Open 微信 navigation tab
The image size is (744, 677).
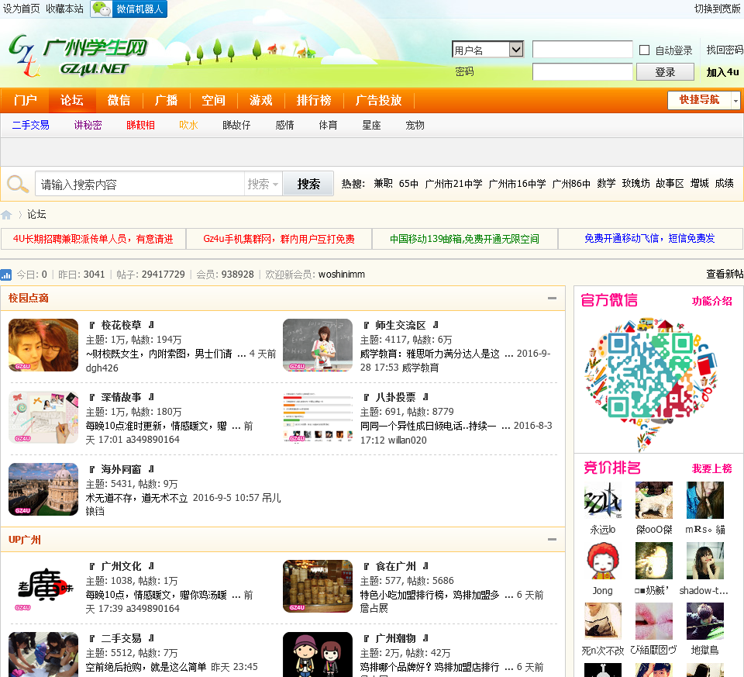pos(119,100)
